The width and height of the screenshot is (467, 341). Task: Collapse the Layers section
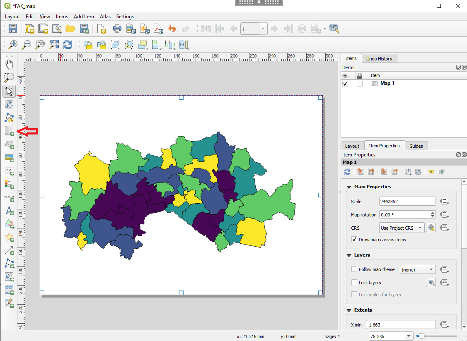[349, 255]
